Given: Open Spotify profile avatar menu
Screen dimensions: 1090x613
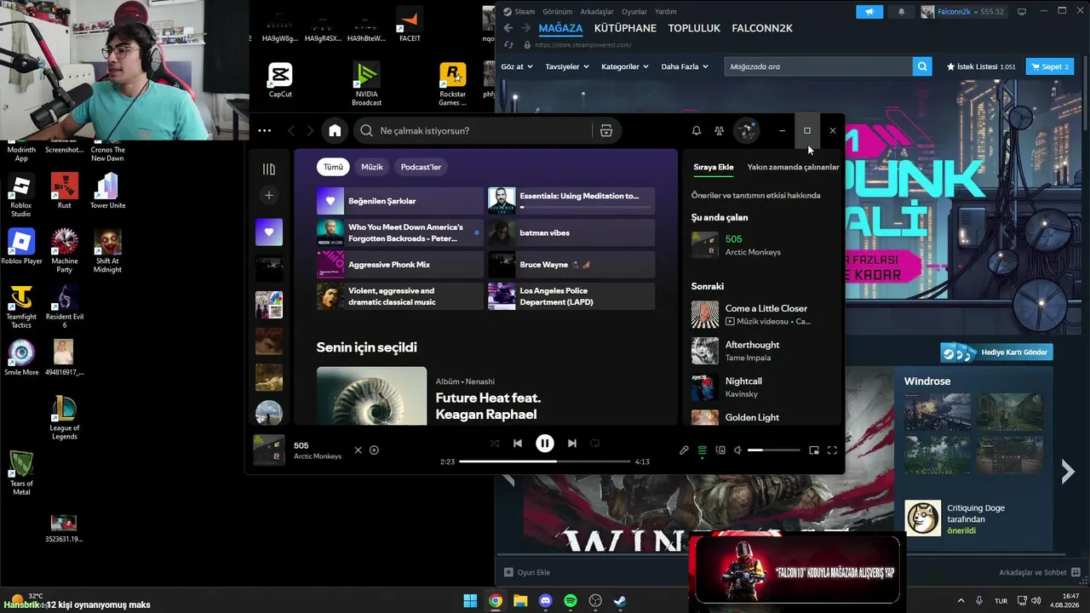Looking at the screenshot, I should click(x=746, y=130).
